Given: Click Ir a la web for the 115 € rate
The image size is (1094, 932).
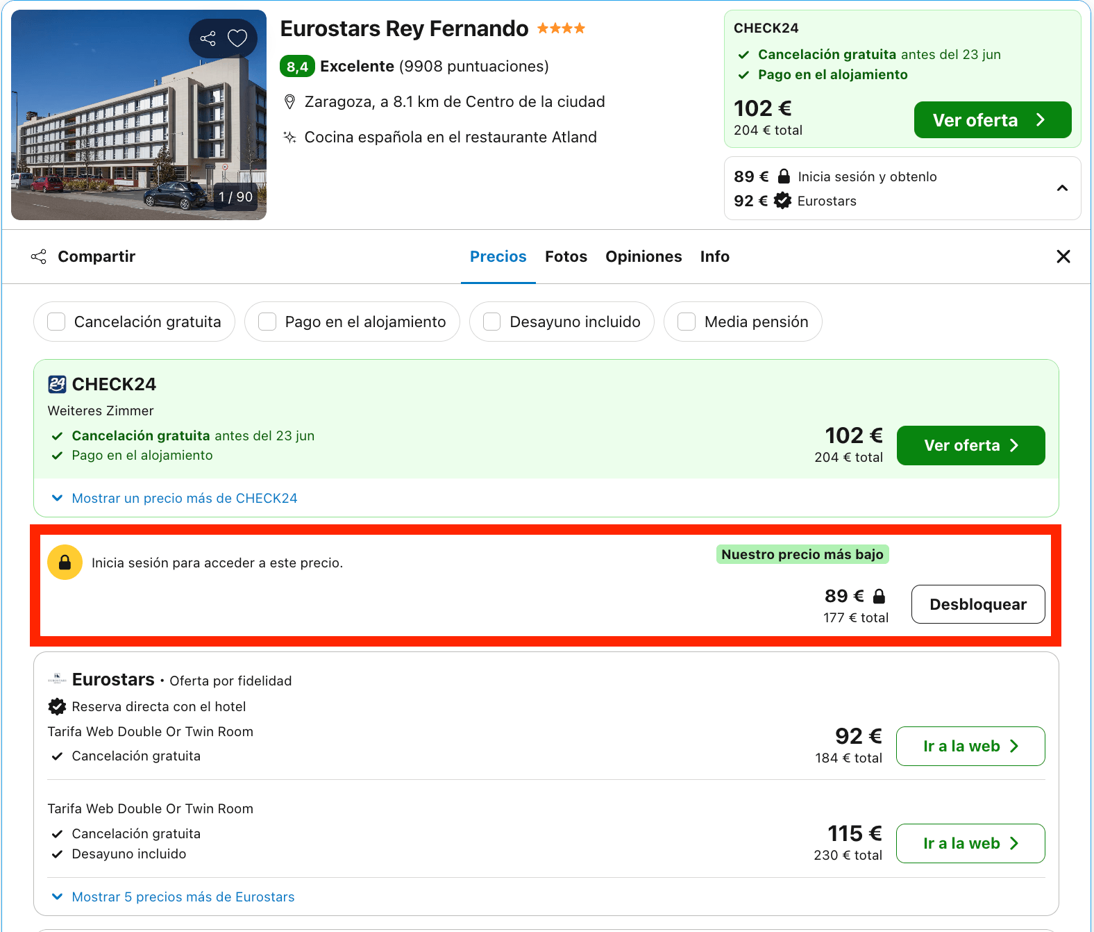Looking at the screenshot, I should (x=970, y=843).
